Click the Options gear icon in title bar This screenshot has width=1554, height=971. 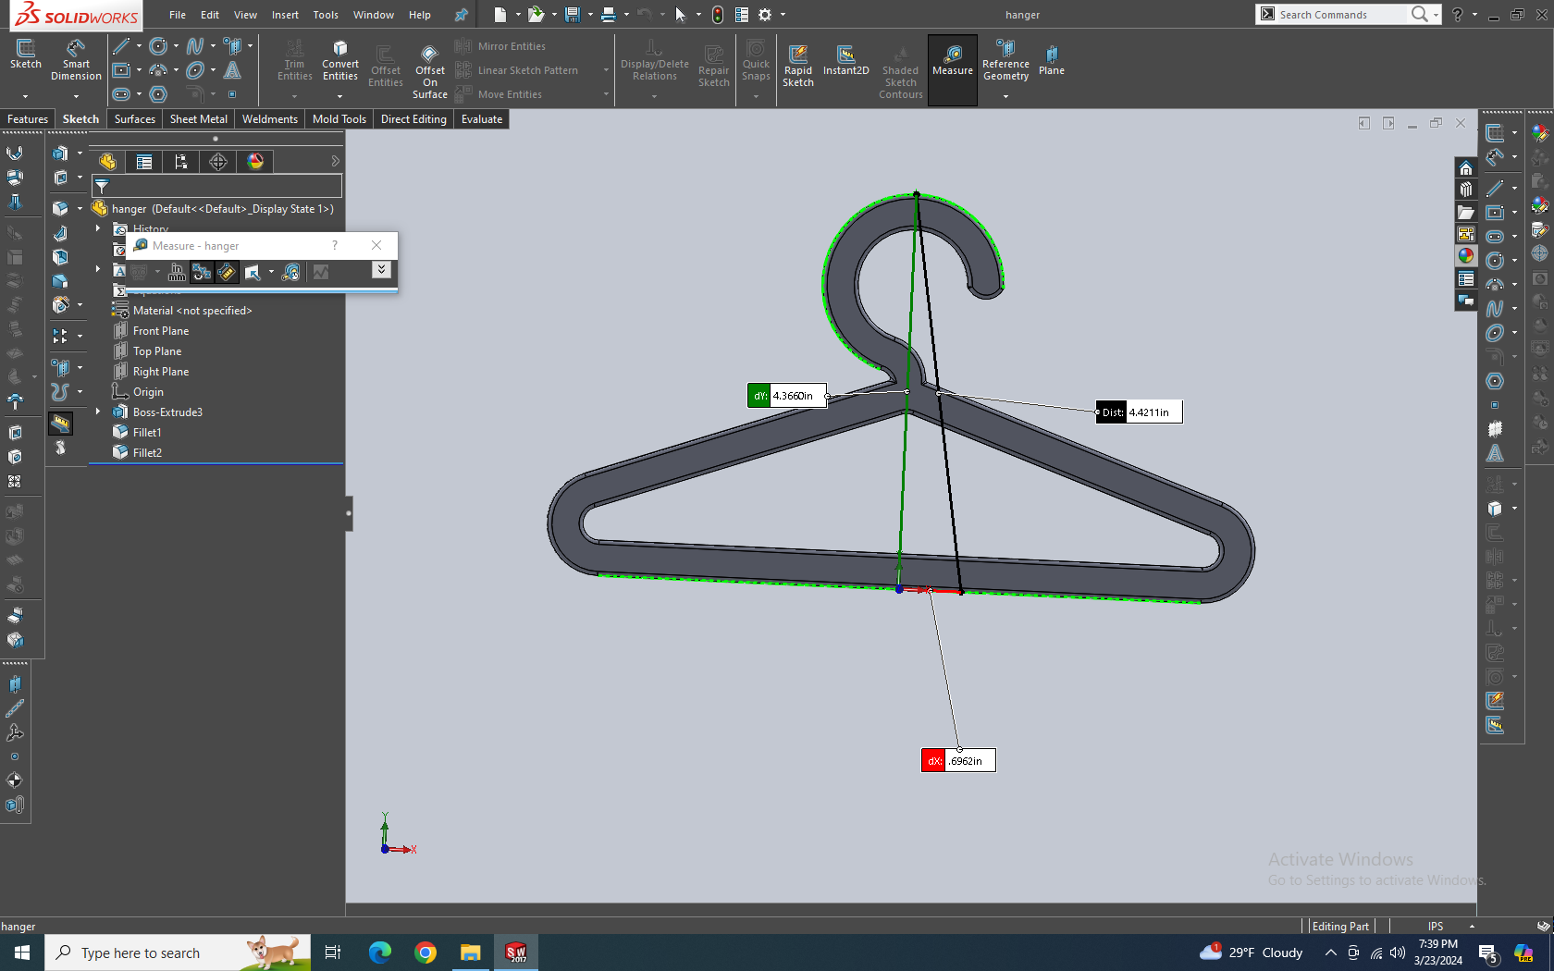[765, 15]
